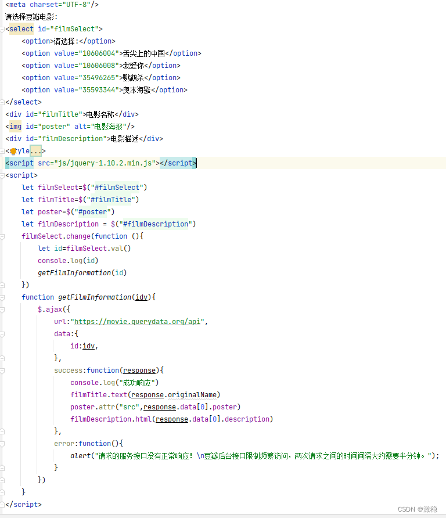
Task: Collapse the select tag with its fold marker
Action: [x=2, y=30]
